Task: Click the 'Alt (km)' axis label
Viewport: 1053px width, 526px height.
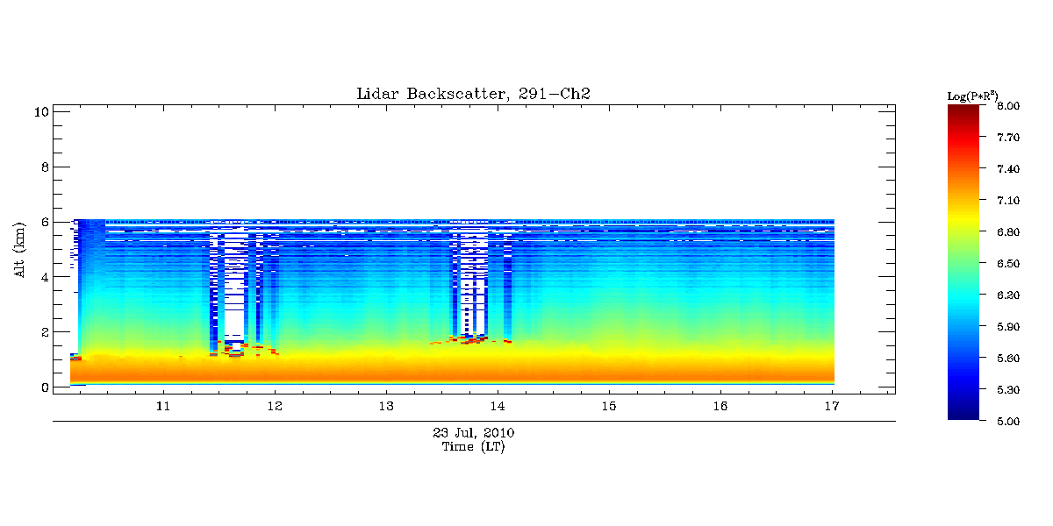Action: [19, 249]
